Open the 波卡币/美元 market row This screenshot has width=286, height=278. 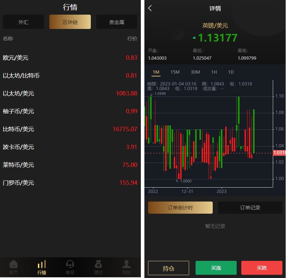click(70, 147)
